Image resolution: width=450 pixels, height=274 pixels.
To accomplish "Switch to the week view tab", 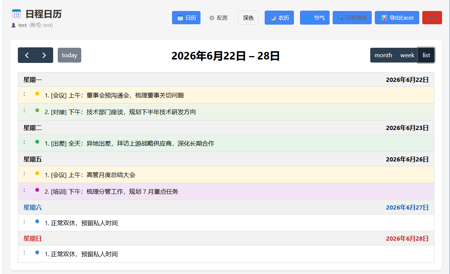I will point(407,55).
